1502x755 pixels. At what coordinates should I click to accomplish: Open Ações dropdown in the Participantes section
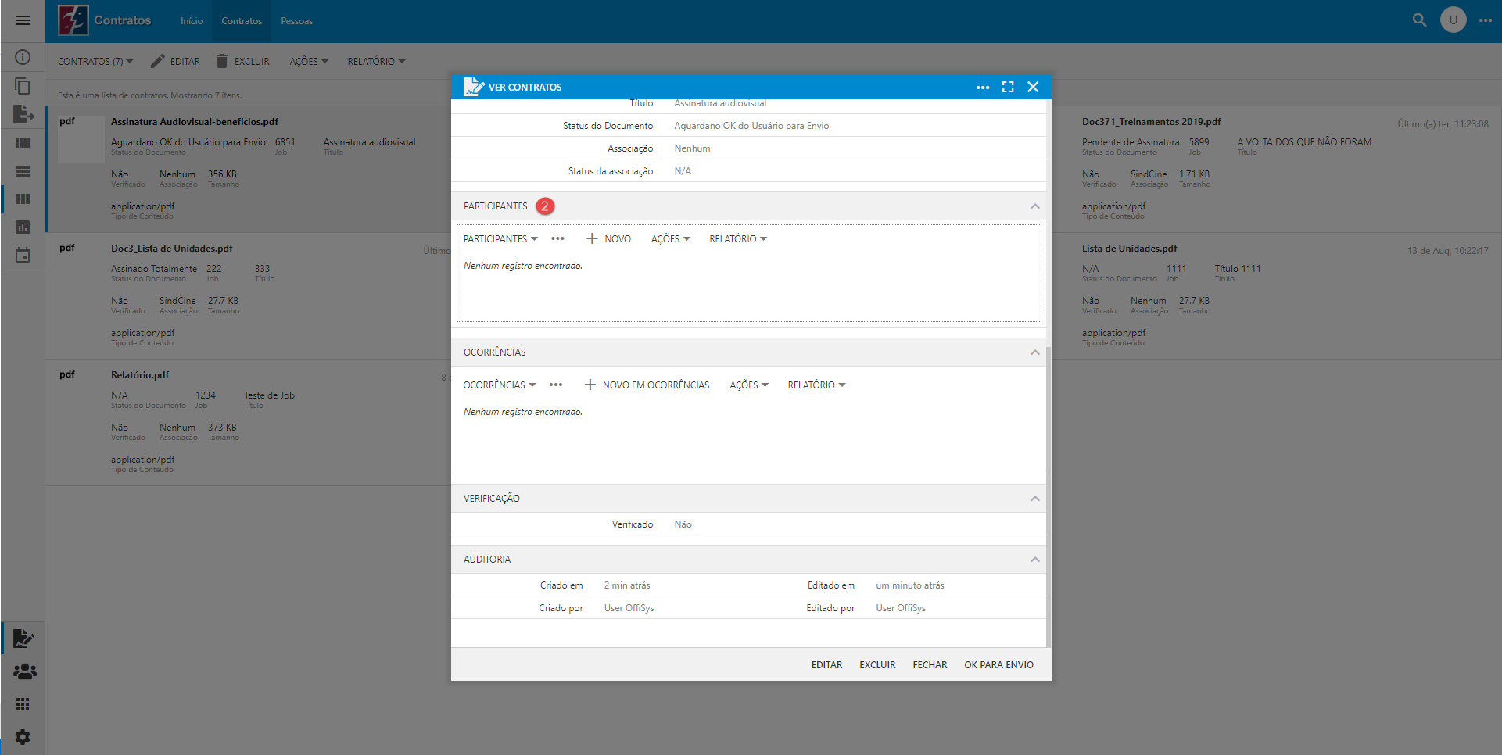(x=671, y=238)
